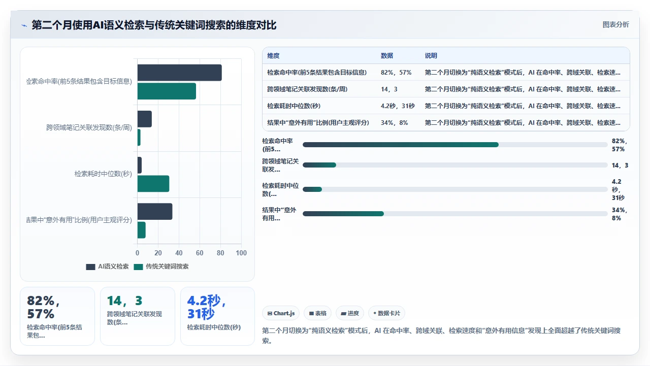Click the 结果中"意外有用" progress bar

[455, 214]
